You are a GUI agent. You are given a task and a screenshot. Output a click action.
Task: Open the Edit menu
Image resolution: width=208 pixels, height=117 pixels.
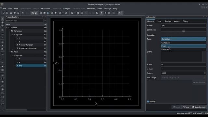point(10,8)
